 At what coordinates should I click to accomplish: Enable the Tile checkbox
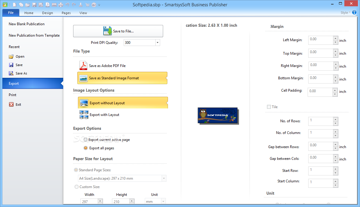point(269,107)
